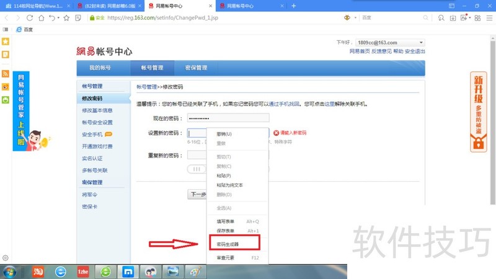Open the RSS feed icon in the sidebar
The image size is (496, 279).
click(6, 74)
